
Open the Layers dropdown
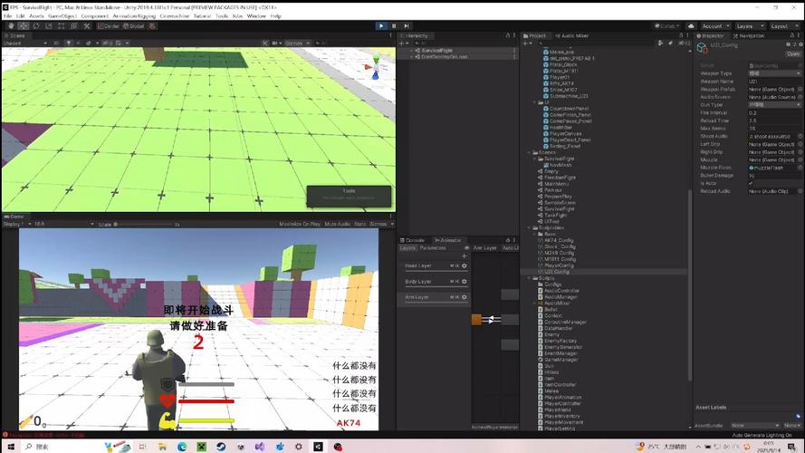[750, 25]
